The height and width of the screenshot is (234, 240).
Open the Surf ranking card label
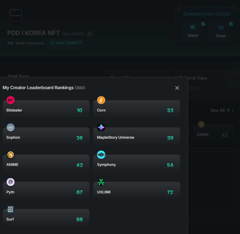(x=10, y=219)
